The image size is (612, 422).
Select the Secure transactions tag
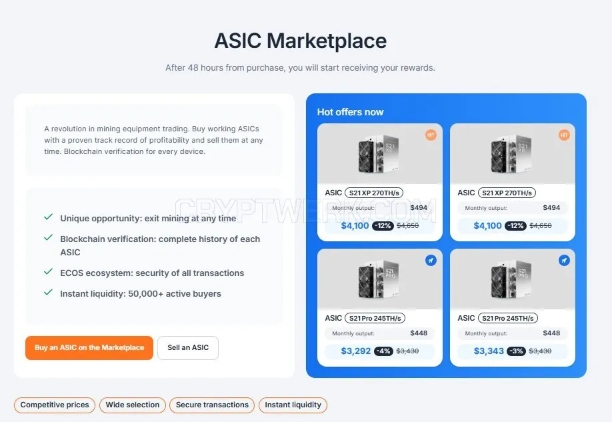[212, 405]
